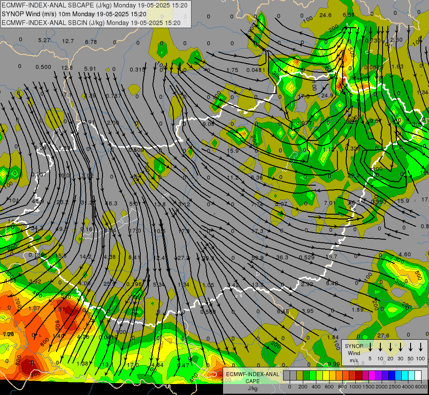Click the 1000 tick label in the CAPE legend
Image resolution: width=429 pixels, height=395 pixels.
pyautogui.click(x=355, y=387)
